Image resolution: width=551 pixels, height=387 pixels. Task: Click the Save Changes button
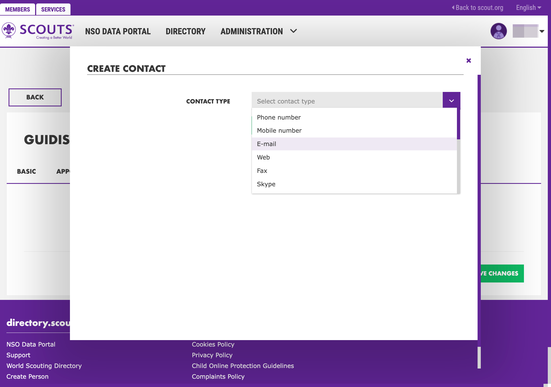click(x=502, y=273)
